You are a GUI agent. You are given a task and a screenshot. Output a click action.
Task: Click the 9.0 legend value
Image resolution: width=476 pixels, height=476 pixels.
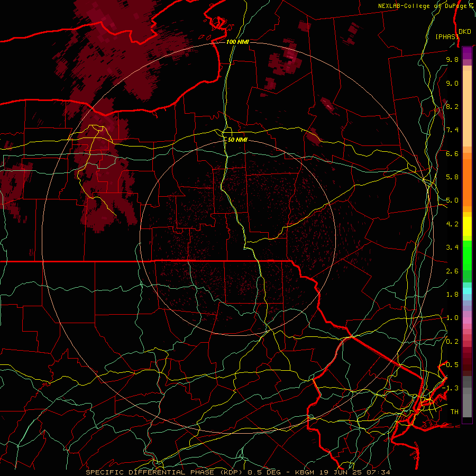pyautogui.click(x=452, y=83)
